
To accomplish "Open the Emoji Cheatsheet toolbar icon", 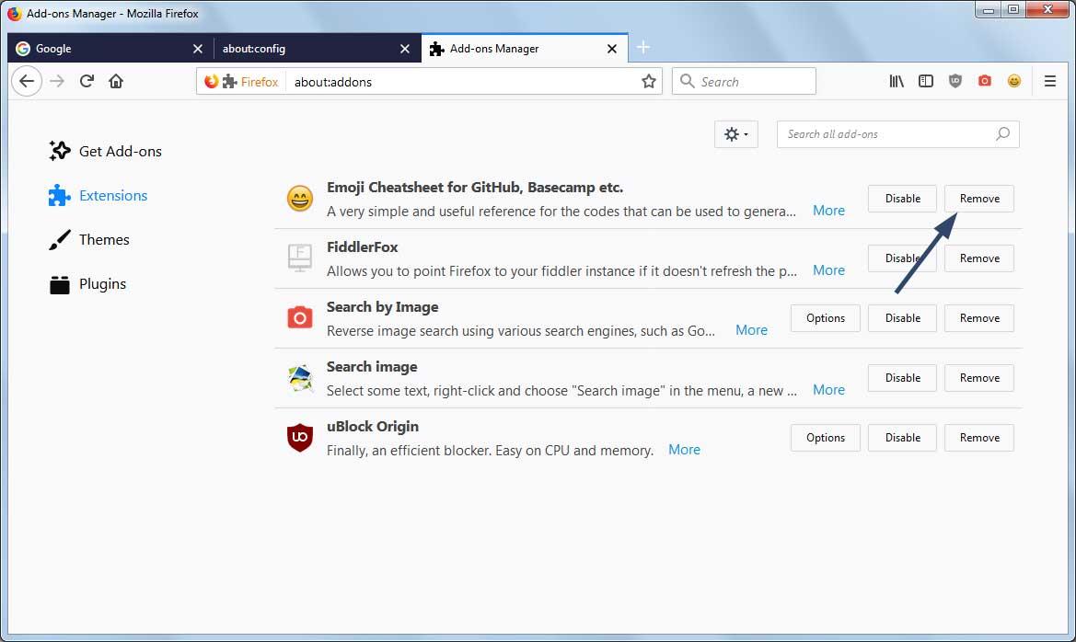I will (x=1013, y=81).
